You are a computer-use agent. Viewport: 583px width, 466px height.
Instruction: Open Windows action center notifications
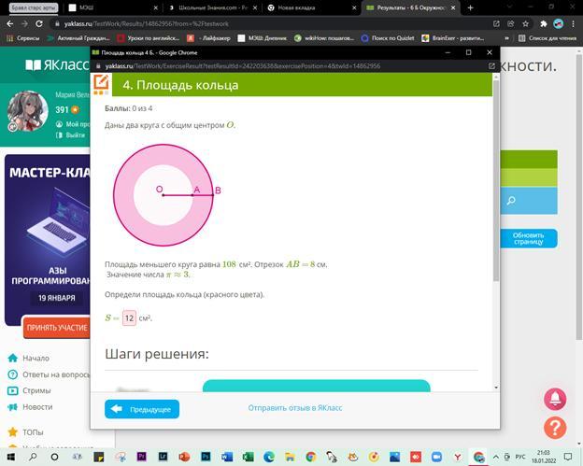point(568,457)
